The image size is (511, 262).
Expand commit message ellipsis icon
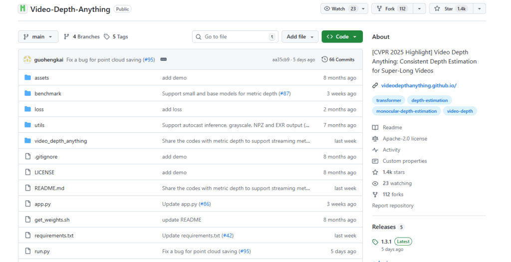[x=164, y=59]
